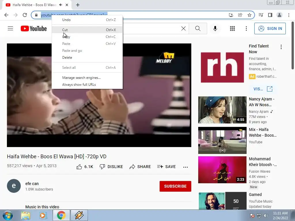The width and height of the screenshot is (295, 221).
Task: Open Chrome side panel icon
Action: click(x=270, y=15)
